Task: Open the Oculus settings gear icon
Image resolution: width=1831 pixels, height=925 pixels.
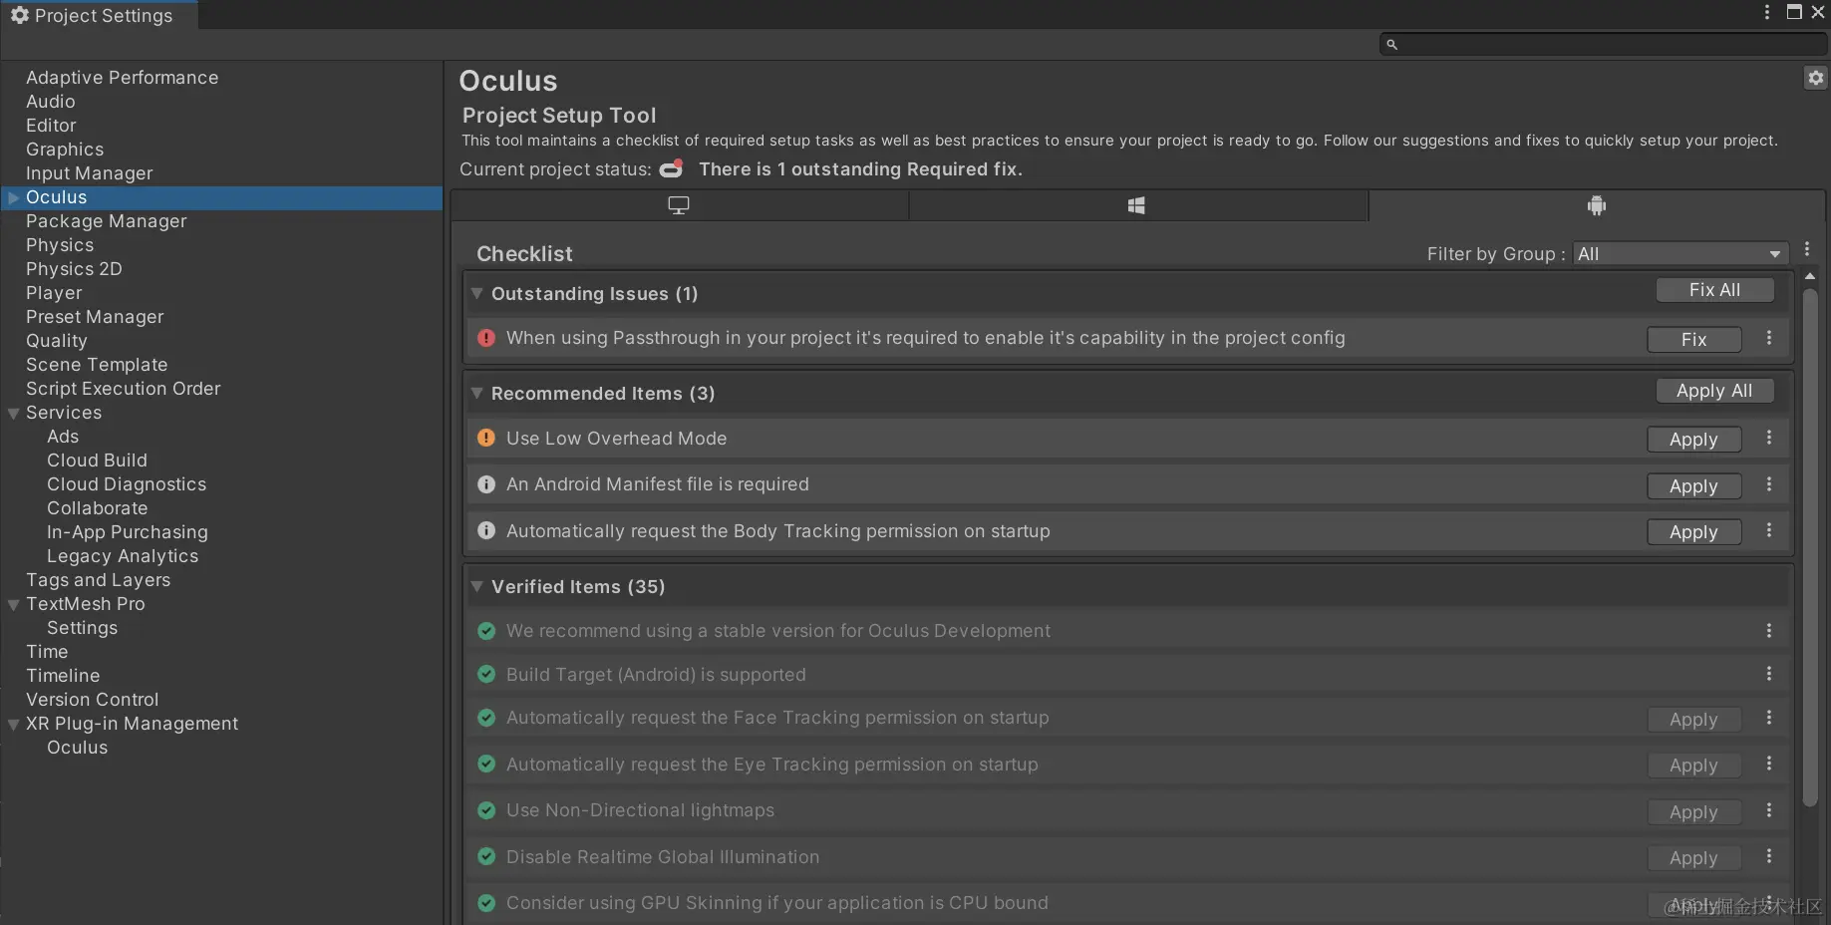Action: [x=1815, y=78]
